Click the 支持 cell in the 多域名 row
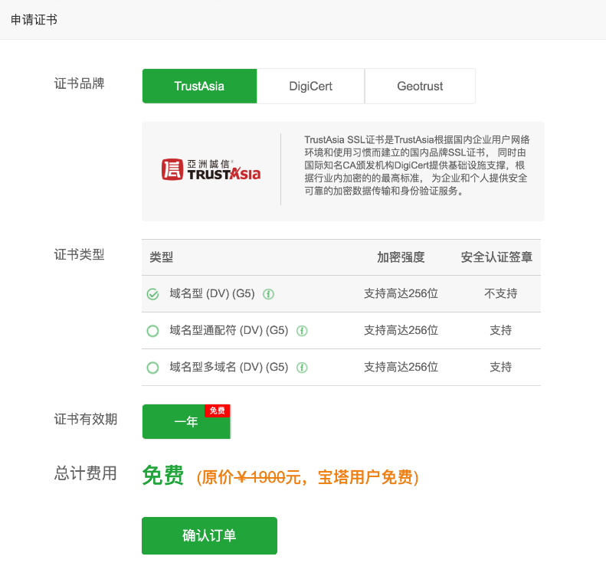The width and height of the screenshot is (606, 579). coord(500,367)
